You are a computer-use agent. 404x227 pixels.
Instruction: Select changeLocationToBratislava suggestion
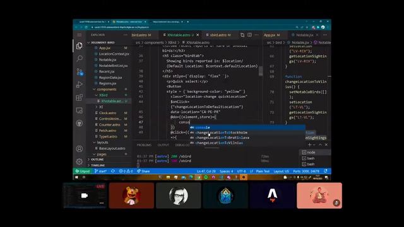(247, 137)
